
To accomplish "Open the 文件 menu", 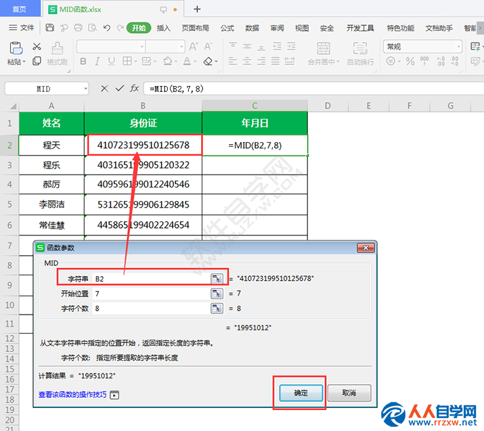I will click(22, 28).
